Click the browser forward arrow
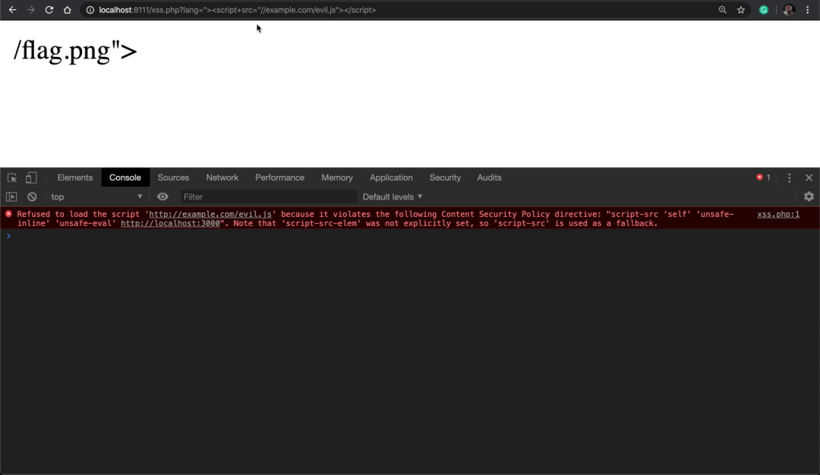820x475 pixels. (31, 10)
